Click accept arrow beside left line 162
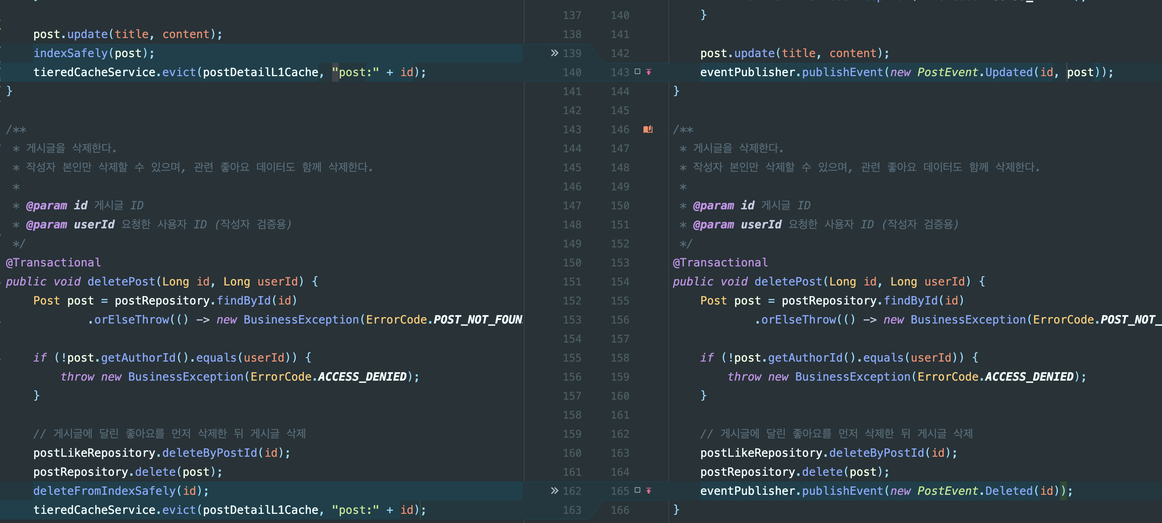 [x=555, y=491]
